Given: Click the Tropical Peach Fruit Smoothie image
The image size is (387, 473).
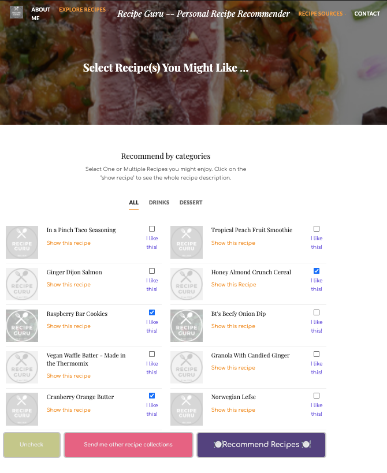Looking at the screenshot, I should 187,242.
